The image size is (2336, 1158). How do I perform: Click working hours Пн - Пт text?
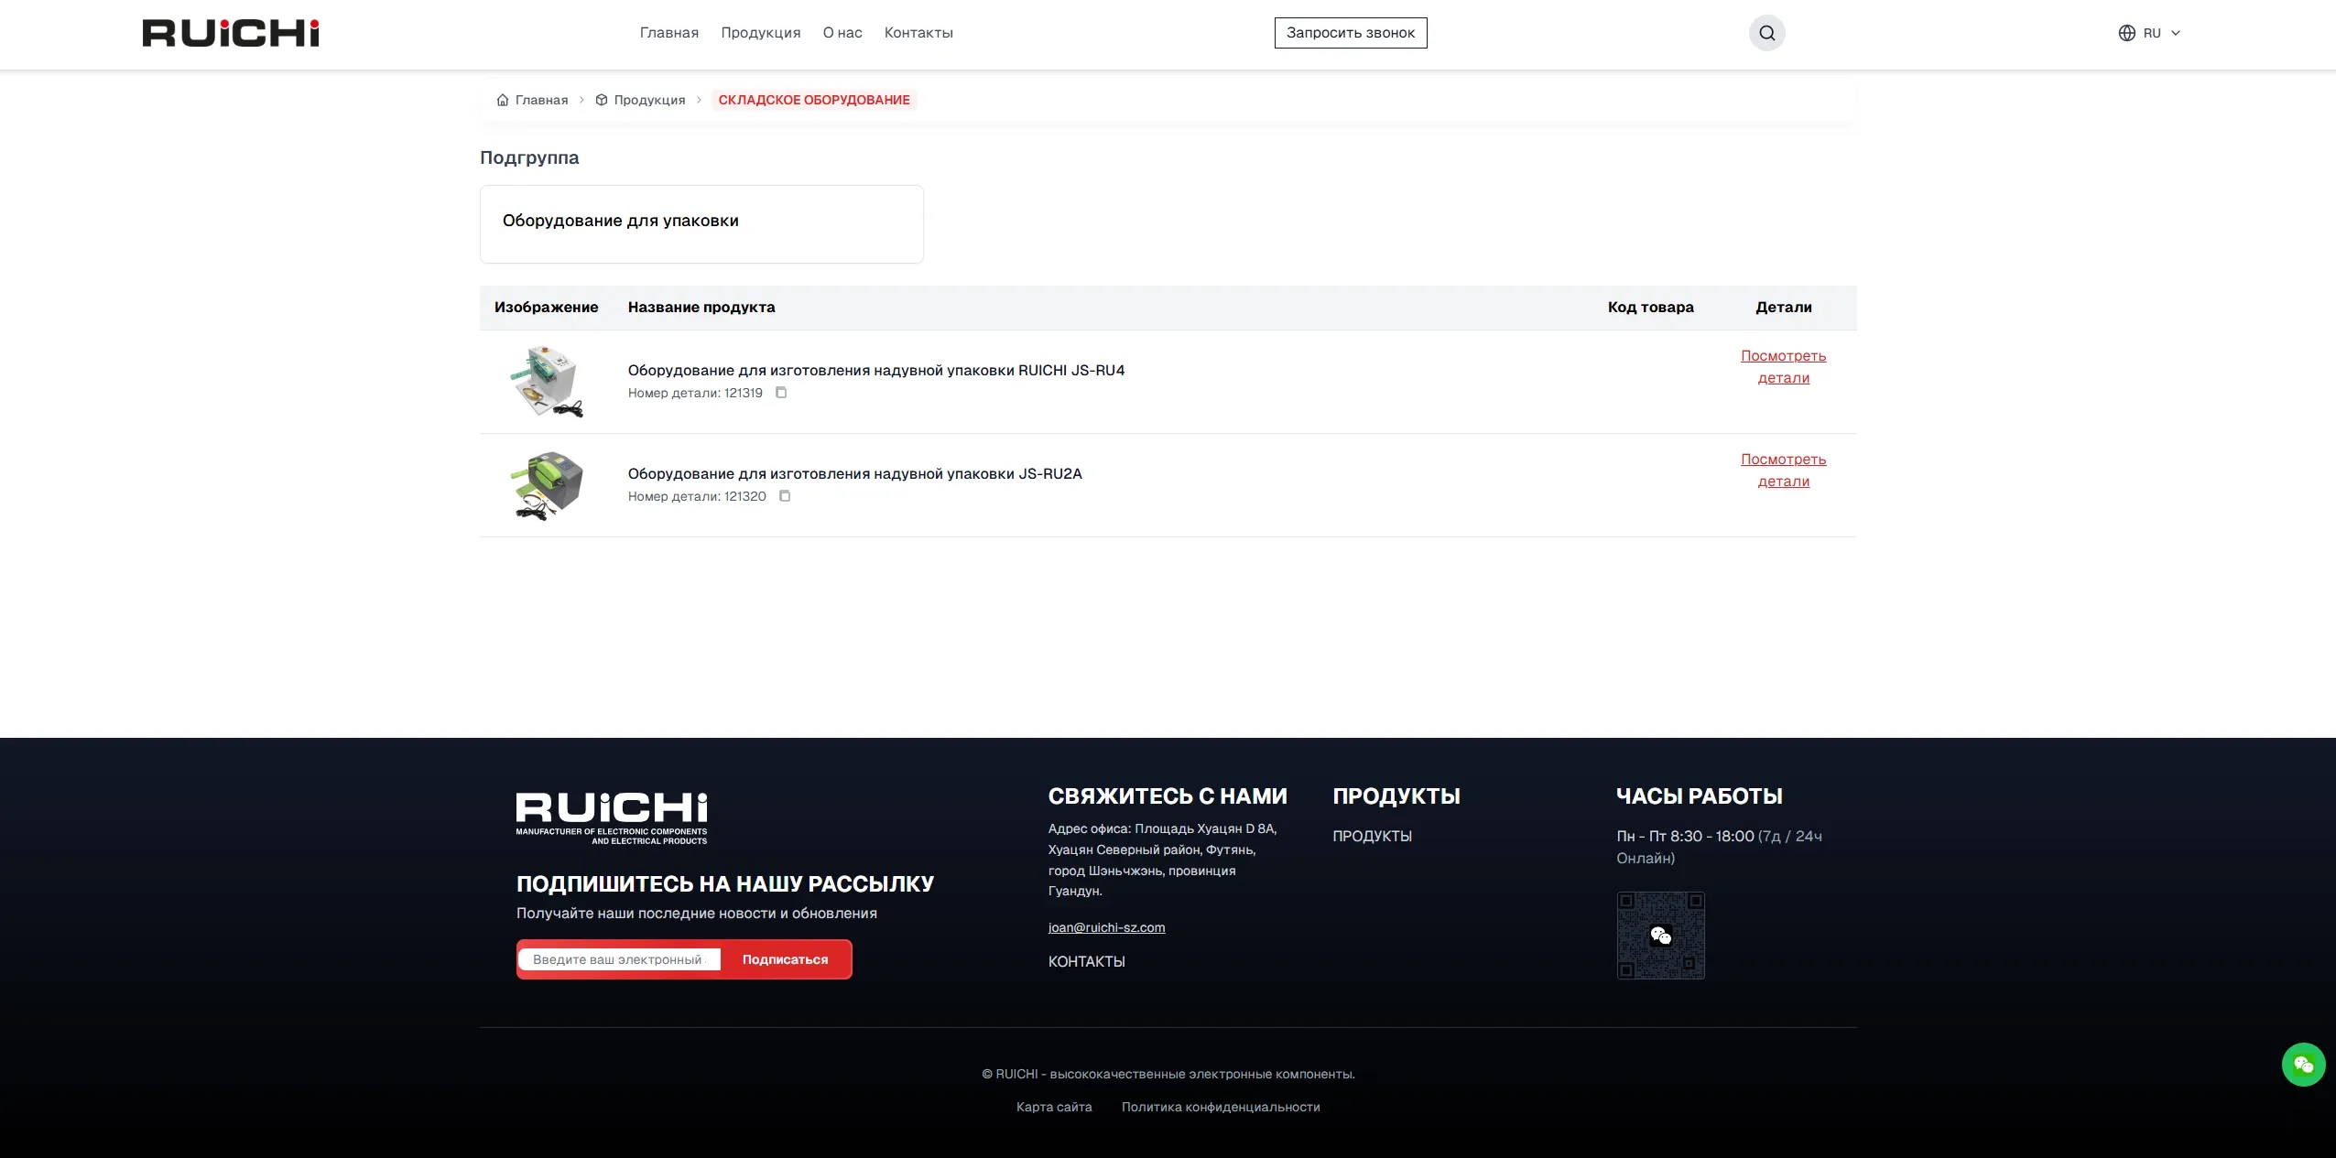tap(1719, 847)
